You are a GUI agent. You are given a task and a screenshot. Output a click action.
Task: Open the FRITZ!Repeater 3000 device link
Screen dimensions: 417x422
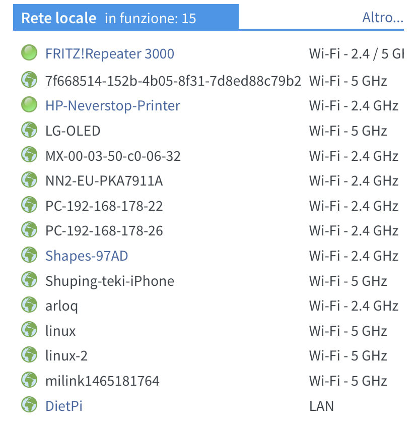110,53
